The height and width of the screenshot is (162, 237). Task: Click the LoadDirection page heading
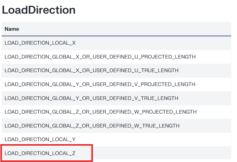coord(39,10)
